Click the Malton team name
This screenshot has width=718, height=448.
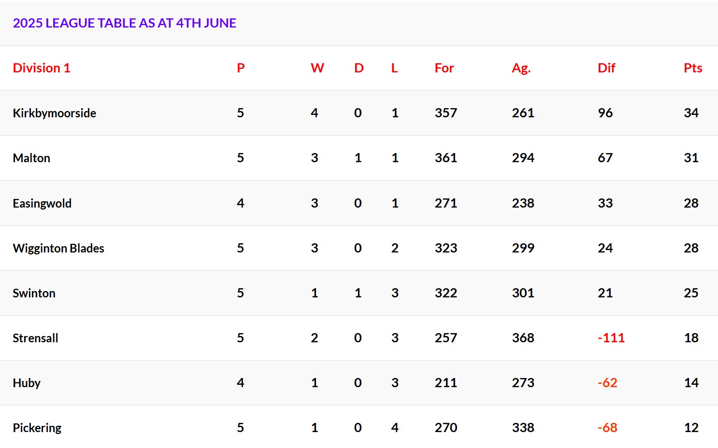31,158
